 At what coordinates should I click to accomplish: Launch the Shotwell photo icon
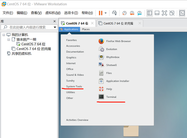(x=101, y=65)
